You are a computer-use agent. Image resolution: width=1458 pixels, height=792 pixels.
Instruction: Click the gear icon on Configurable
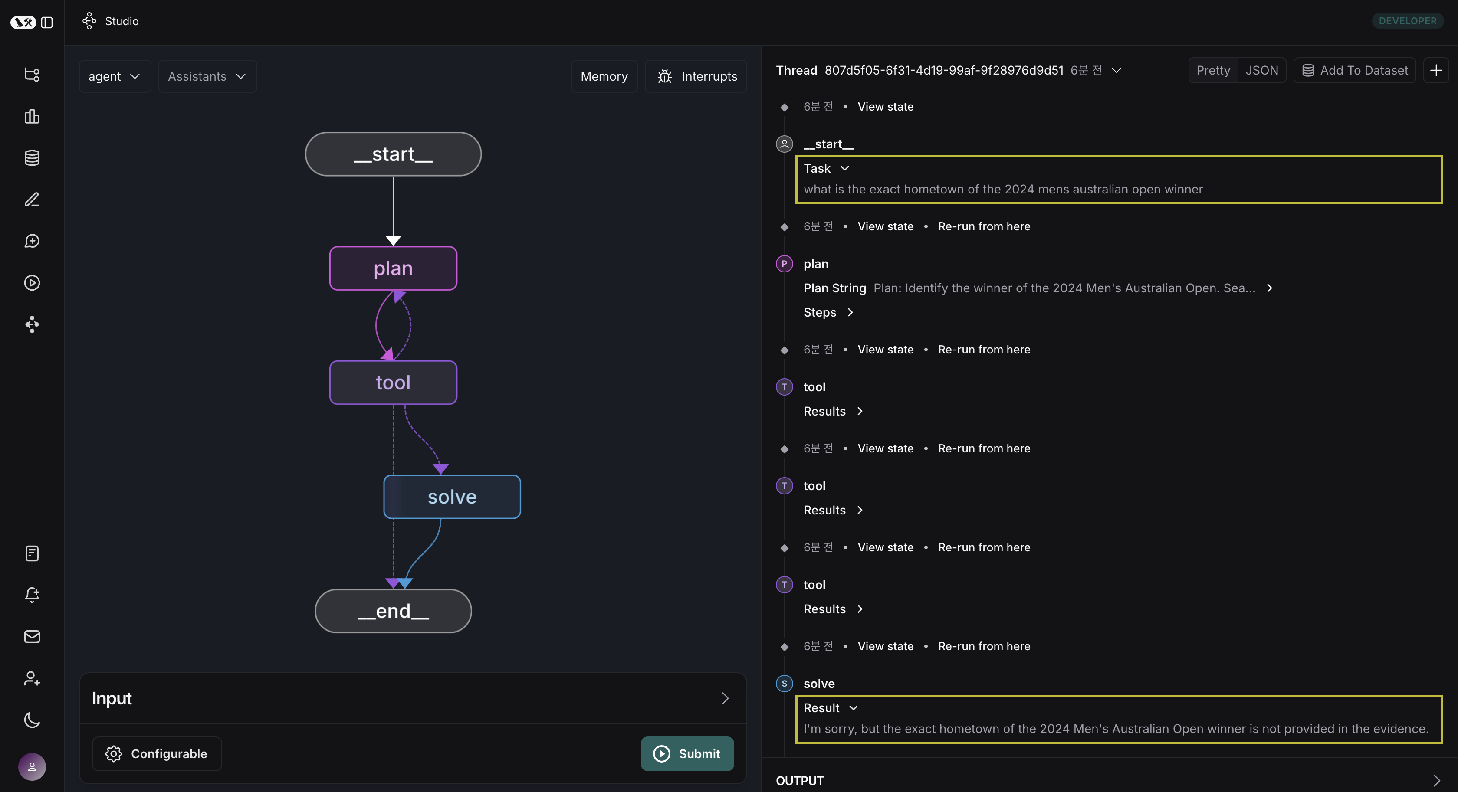coord(114,753)
